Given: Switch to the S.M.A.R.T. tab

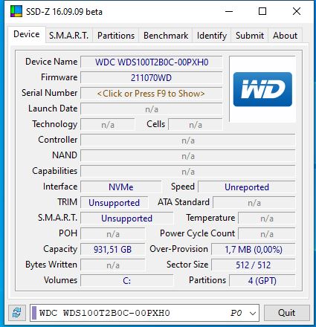Looking at the screenshot, I should coord(68,36).
